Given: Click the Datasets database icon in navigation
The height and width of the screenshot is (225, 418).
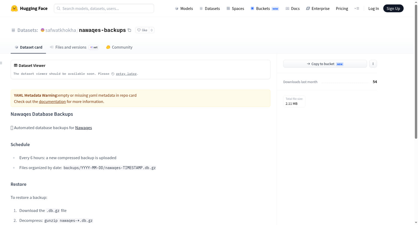Looking at the screenshot, I should (201, 8).
